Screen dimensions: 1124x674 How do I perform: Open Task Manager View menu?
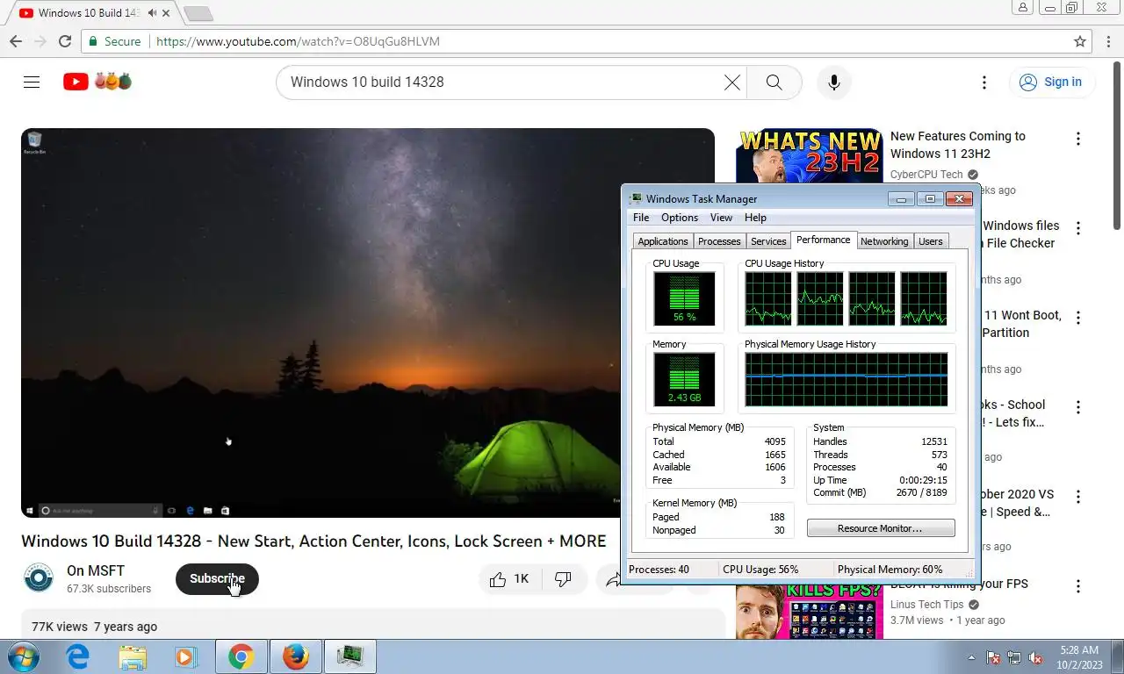pyautogui.click(x=721, y=218)
